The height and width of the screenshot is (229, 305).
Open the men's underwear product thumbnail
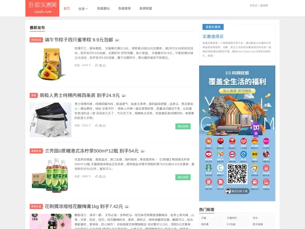(x=50, y=120)
